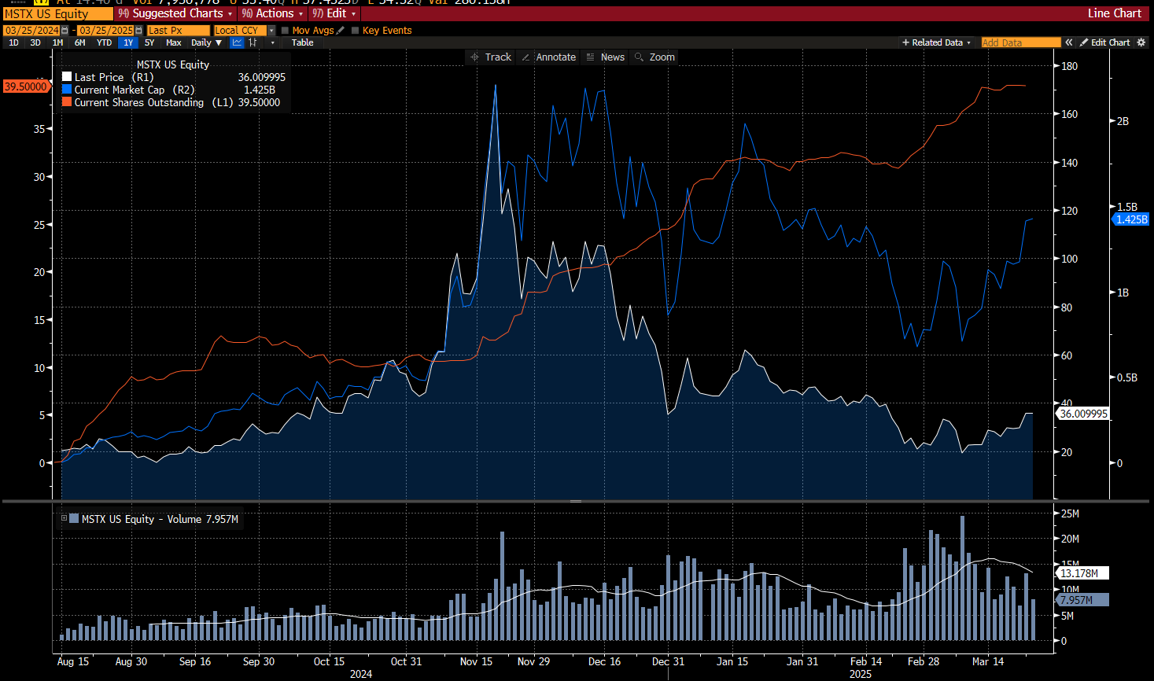Click the 36.009995 last price axis tag
Screen dimensions: 1154x681
[1082, 414]
